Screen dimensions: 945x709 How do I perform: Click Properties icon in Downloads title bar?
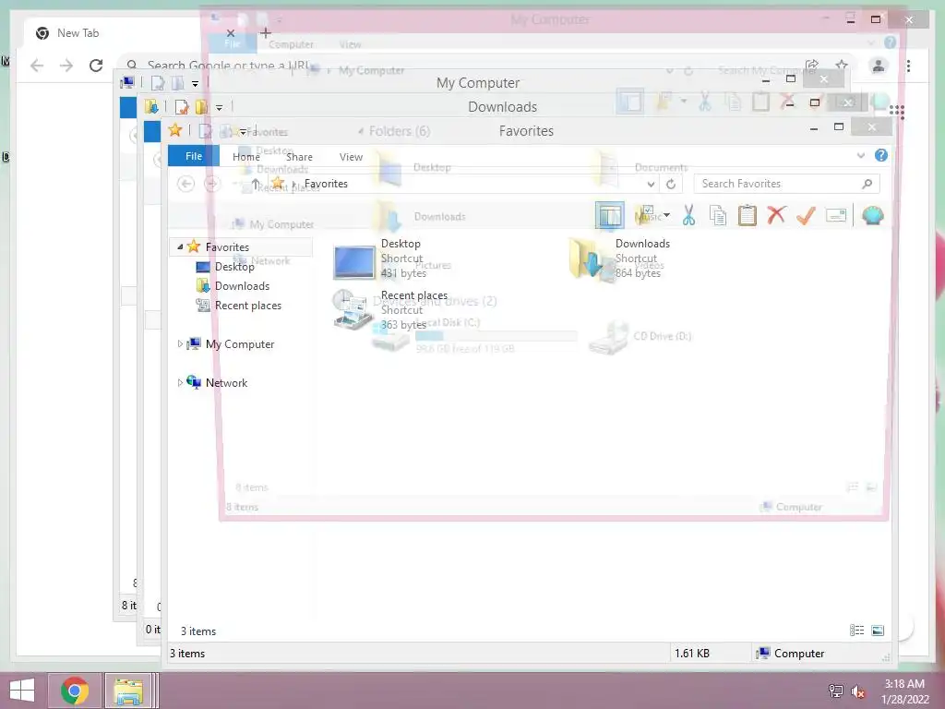(181, 107)
